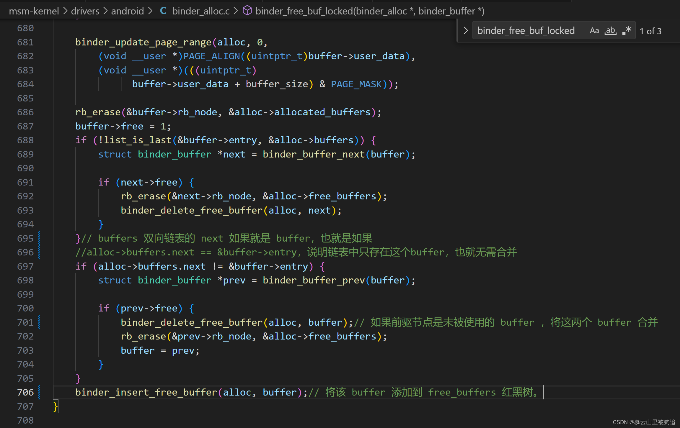This screenshot has height=428, width=680.
Task: Toggle Match Whole Word option
Action: (x=610, y=31)
